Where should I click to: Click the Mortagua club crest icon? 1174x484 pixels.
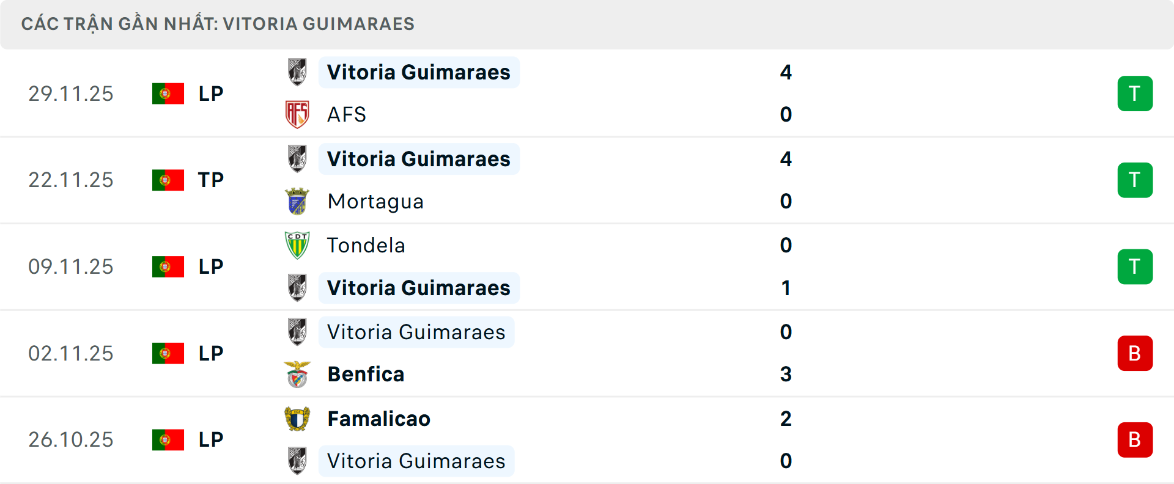[297, 202]
